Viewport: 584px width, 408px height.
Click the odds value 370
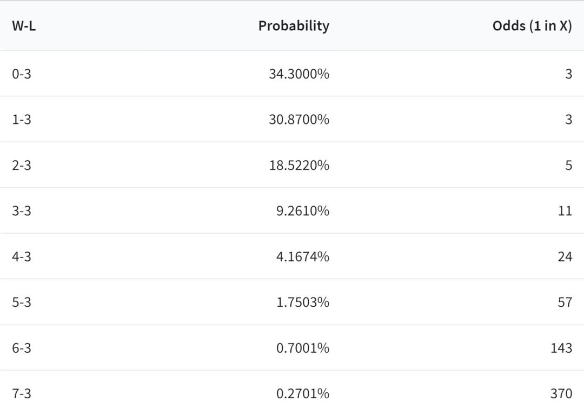(561, 393)
